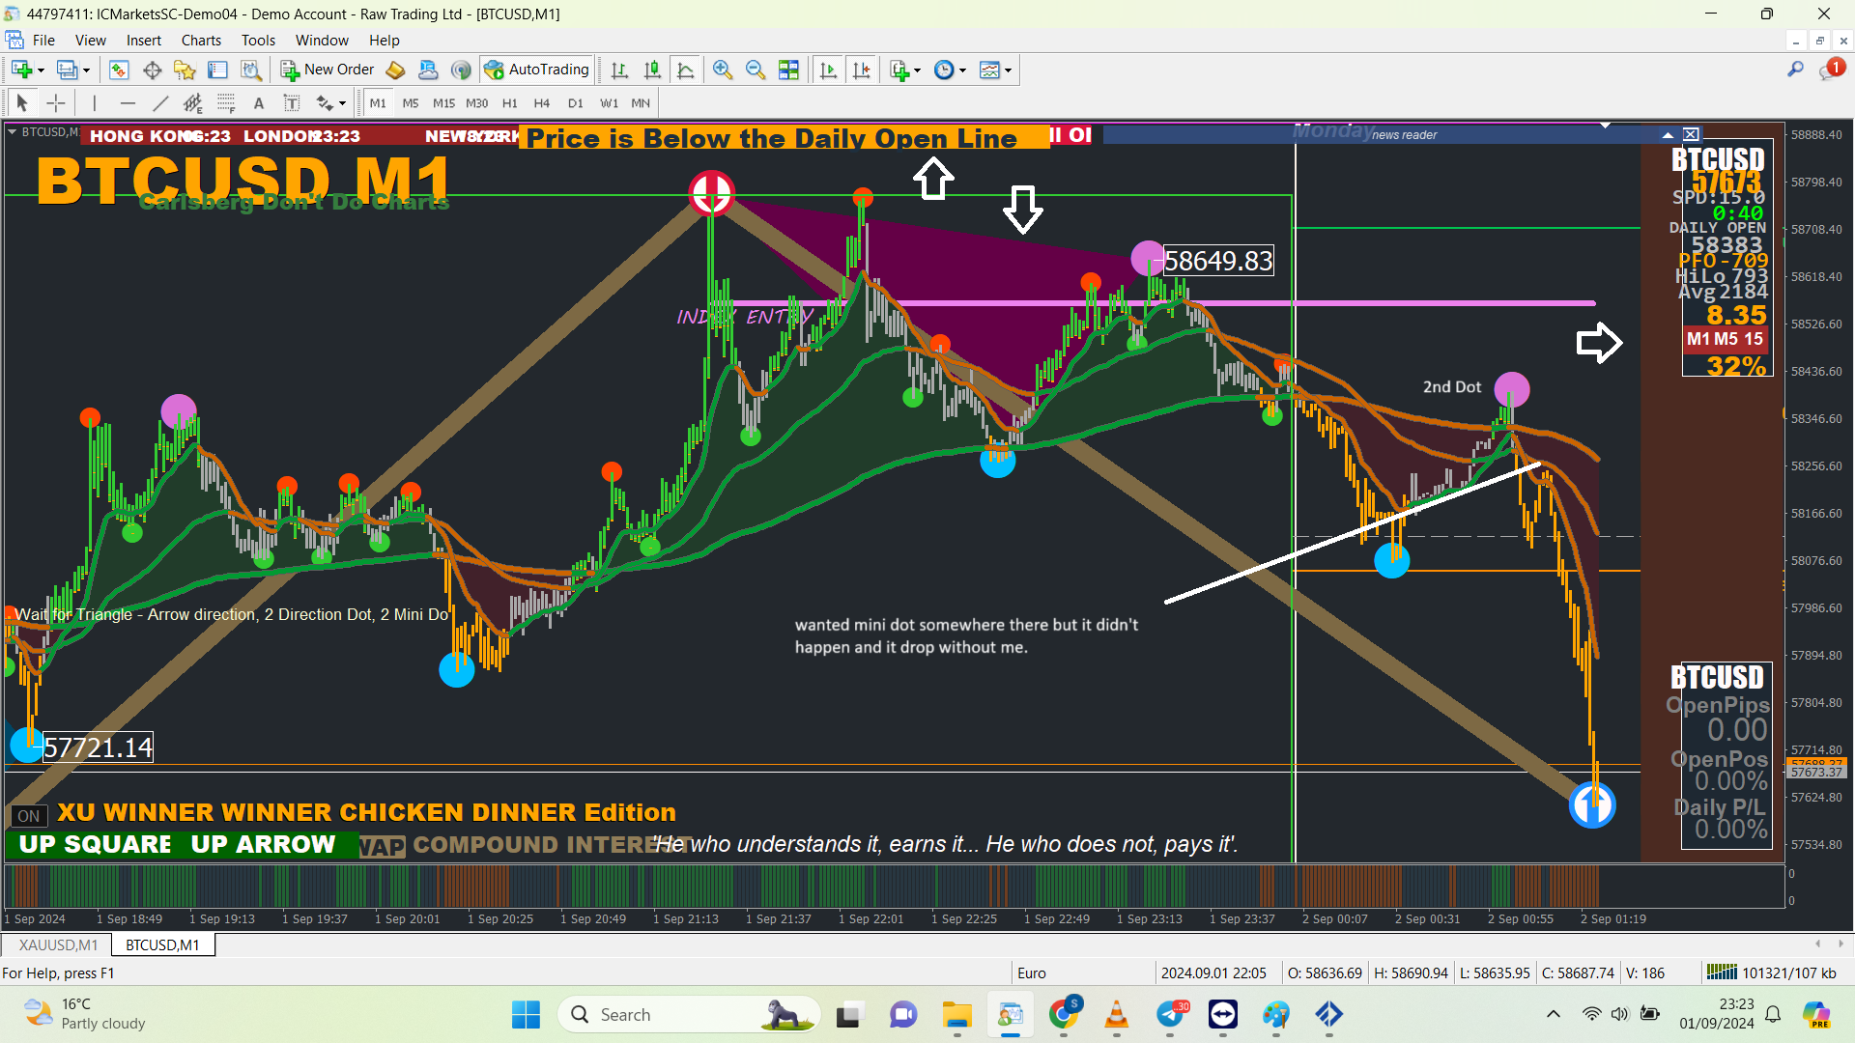Switch to candlestick chart mode
1855x1043 pixels.
652,70
